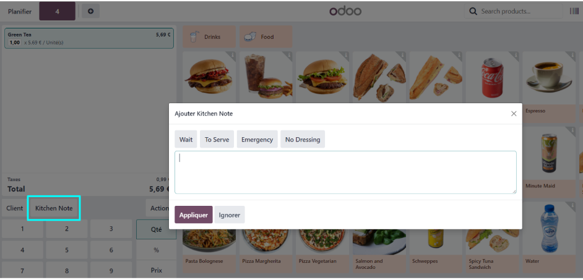Select the Green Tea order line
Screen dimensions: 583x280
pos(89,38)
